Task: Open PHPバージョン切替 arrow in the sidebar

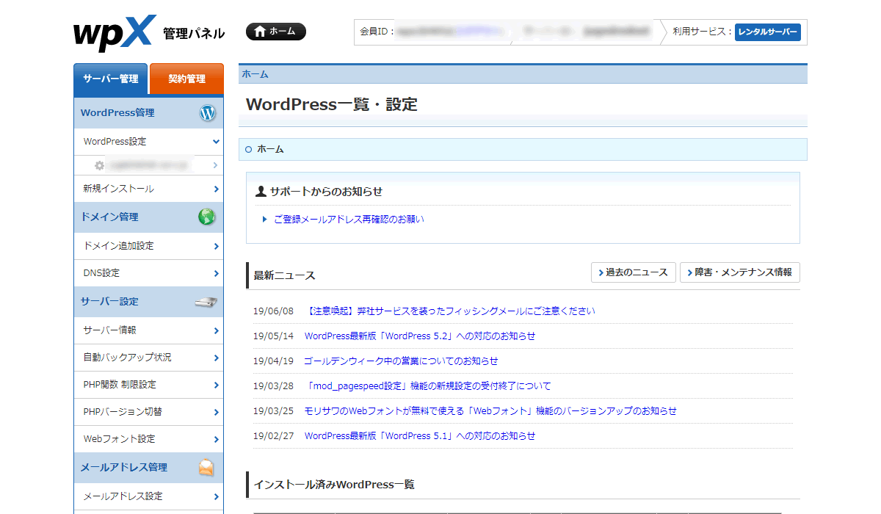Action: coord(216,412)
